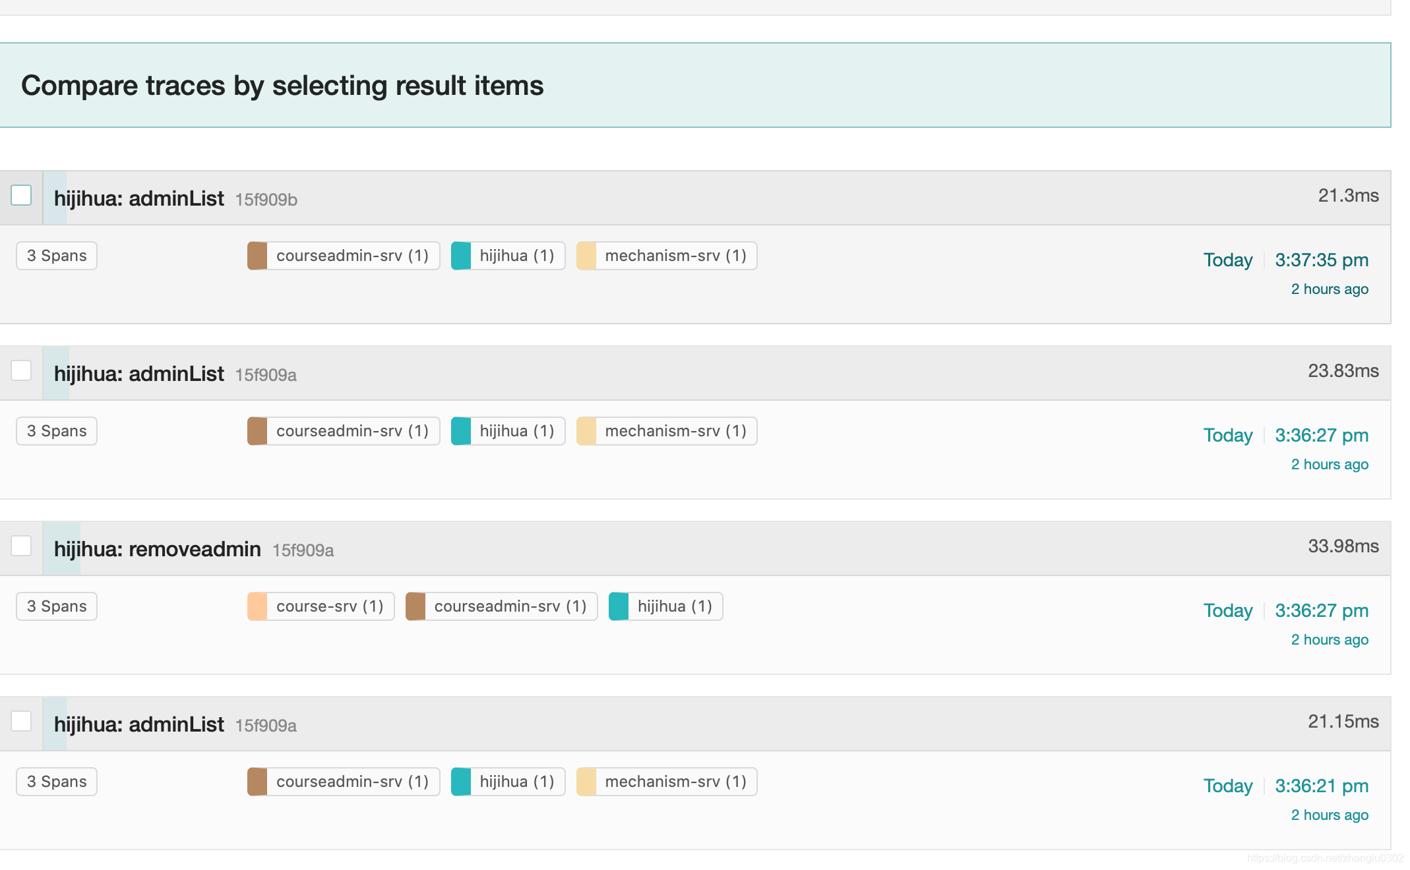Click peach course-srv swatch in removeadmin trace
Screen dimensions: 1410x870
point(257,606)
